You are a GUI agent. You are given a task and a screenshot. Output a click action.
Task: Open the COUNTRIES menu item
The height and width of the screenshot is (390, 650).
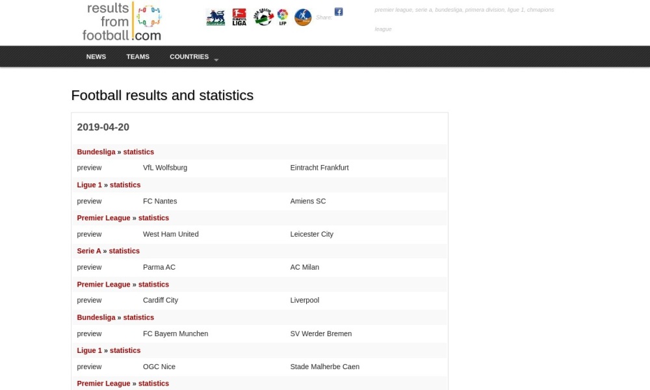189,57
